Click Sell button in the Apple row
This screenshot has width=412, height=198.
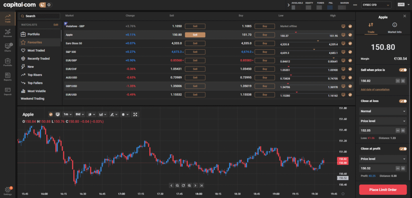(195, 35)
